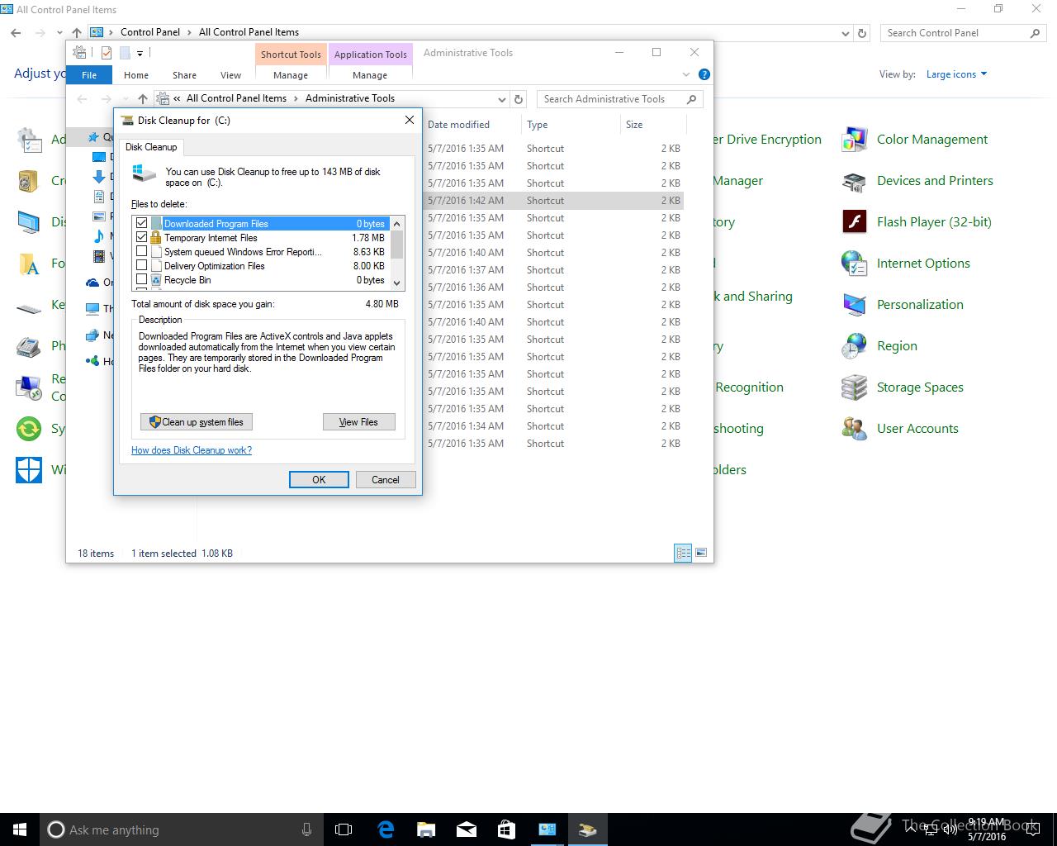Open the File menu tab
This screenshot has width=1057, height=846.
(89, 75)
